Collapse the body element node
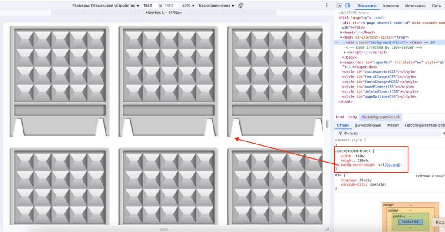 click(x=341, y=38)
